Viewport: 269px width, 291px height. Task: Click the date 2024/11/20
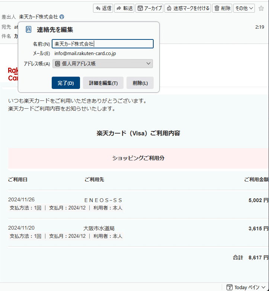(x=21, y=228)
